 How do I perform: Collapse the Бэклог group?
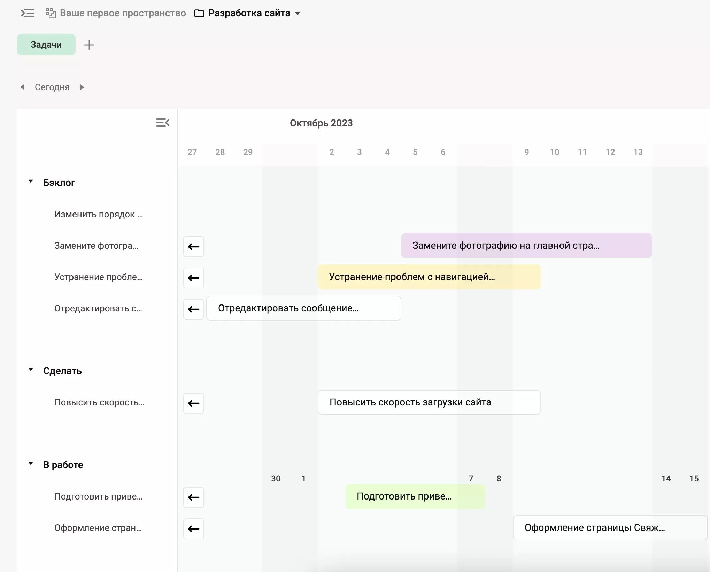click(31, 181)
